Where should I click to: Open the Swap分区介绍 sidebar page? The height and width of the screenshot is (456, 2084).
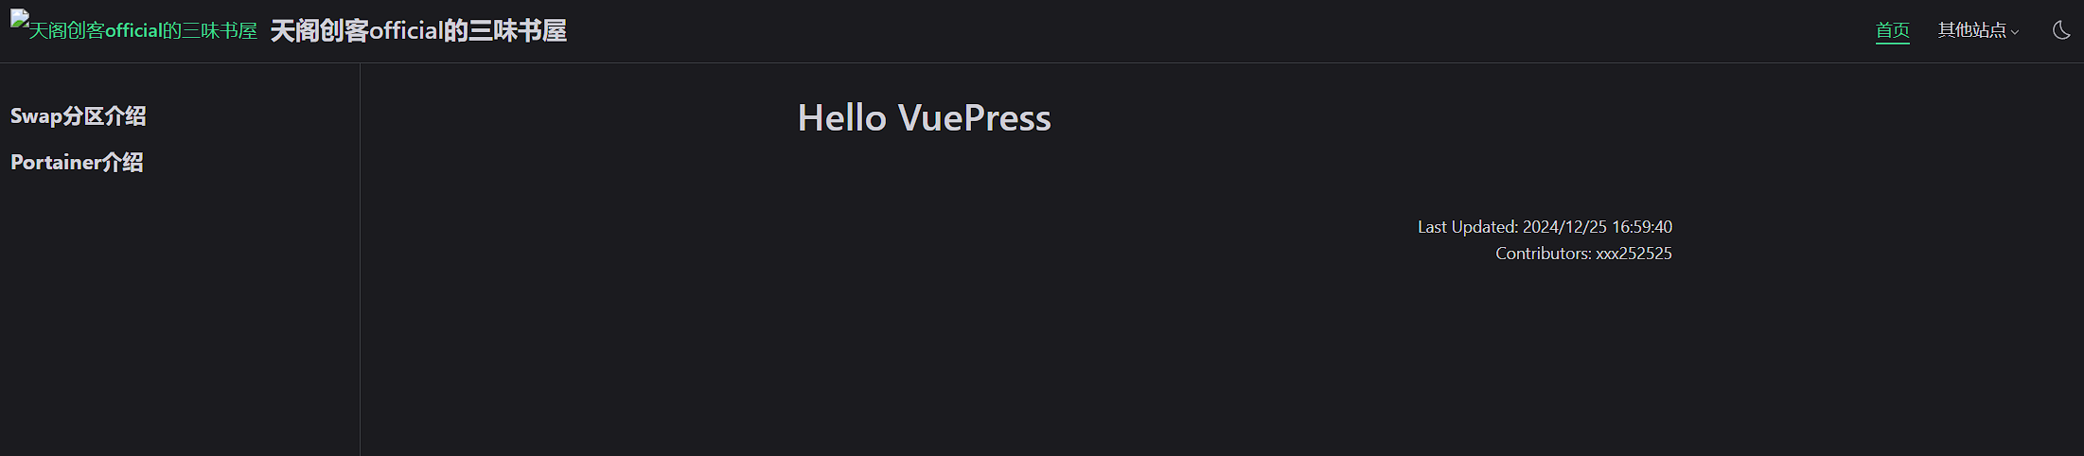(78, 116)
